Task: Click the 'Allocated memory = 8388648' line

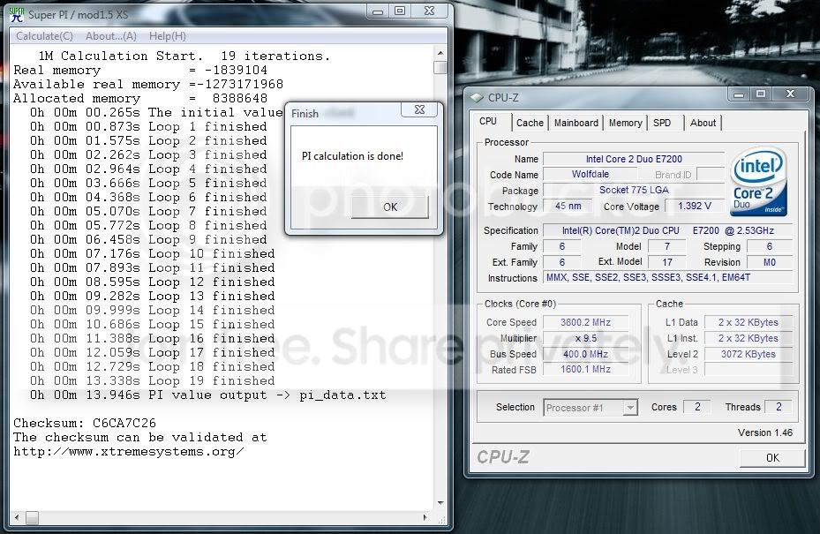Action: 140,98
